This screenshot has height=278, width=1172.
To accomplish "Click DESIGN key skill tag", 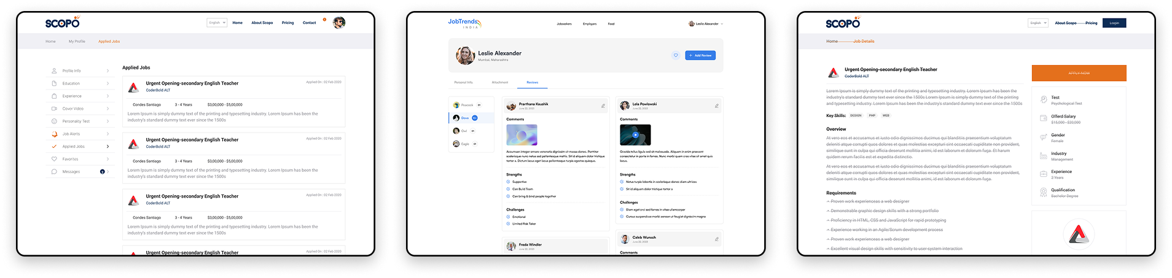I will coord(856,115).
